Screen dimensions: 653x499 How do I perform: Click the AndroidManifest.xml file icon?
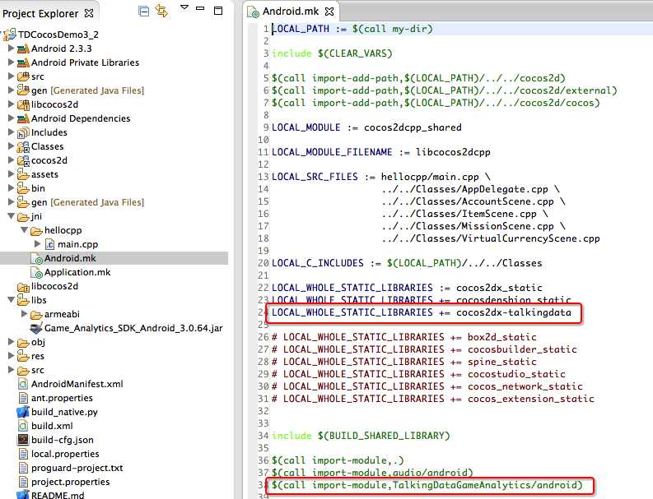point(23,384)
